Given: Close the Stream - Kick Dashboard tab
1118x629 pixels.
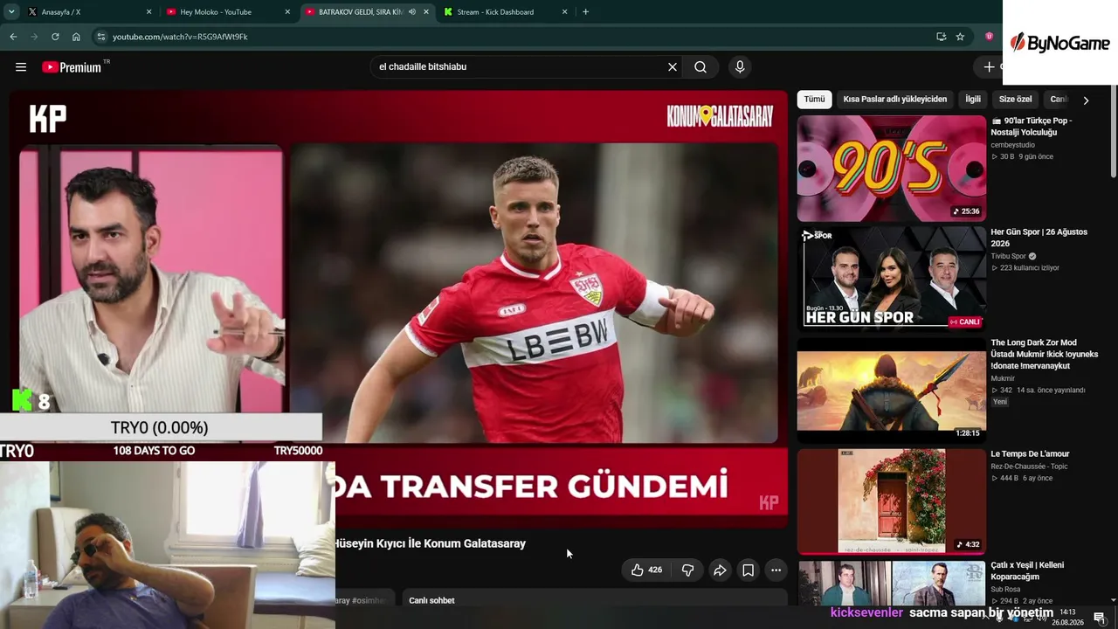Looking at the screenshot, I should (564, 12).
